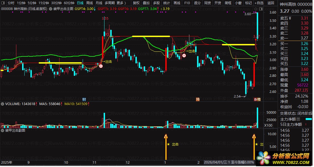Click the 预 forecast marker icon
The image size is (314, 167).
[x=198, y=99]
